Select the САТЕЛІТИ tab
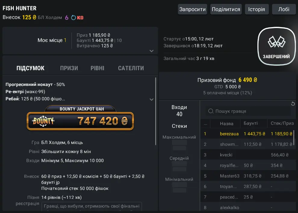 [131, 68]
